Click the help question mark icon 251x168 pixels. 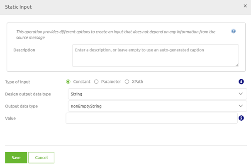pyautogui.click(x=234, y=31)
